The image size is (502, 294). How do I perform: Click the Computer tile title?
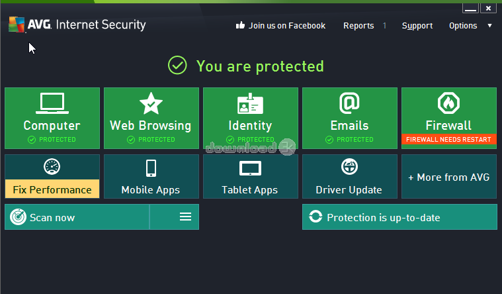click(x=52, y=125)
